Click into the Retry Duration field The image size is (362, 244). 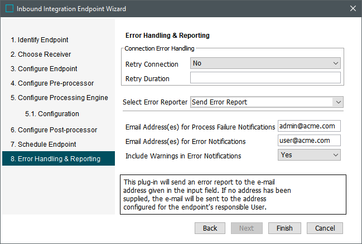tap(265, 78)
